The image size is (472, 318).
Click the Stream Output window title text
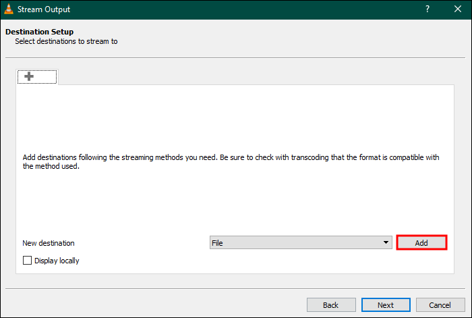click(x=45, y=9)
